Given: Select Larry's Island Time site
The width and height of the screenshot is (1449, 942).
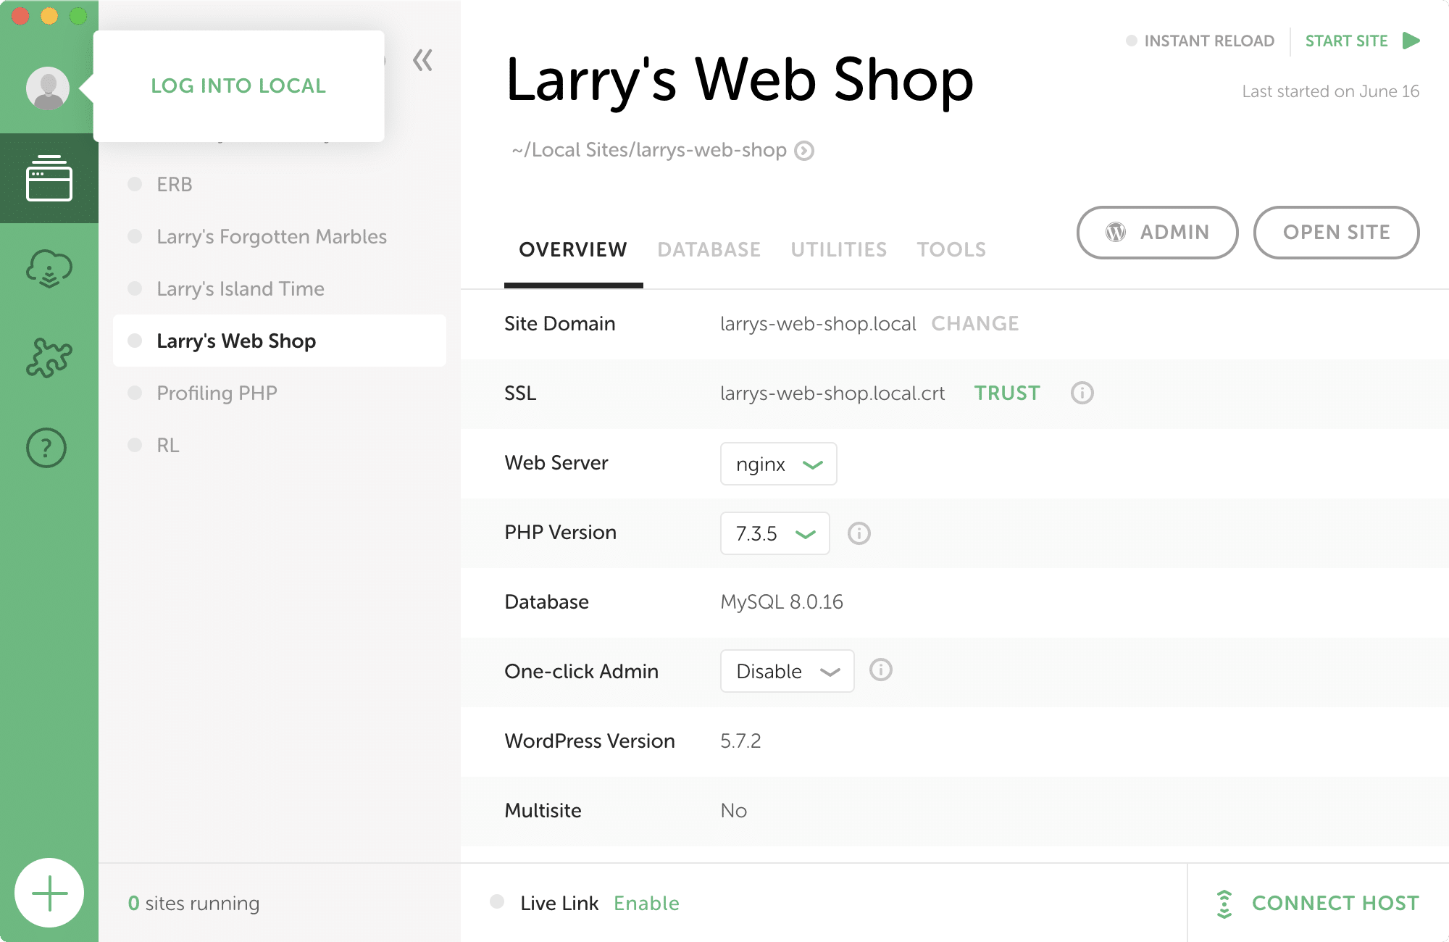Looking at the screenshot, I should coord(241,288).
